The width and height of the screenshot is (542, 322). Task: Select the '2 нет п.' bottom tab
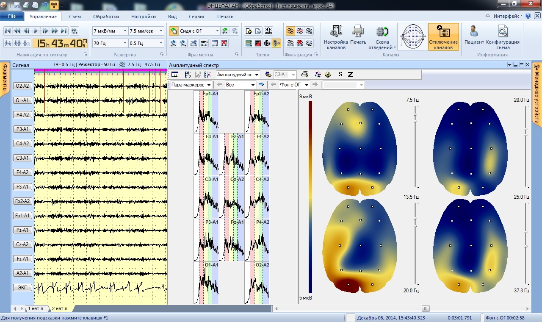(62, 308)
